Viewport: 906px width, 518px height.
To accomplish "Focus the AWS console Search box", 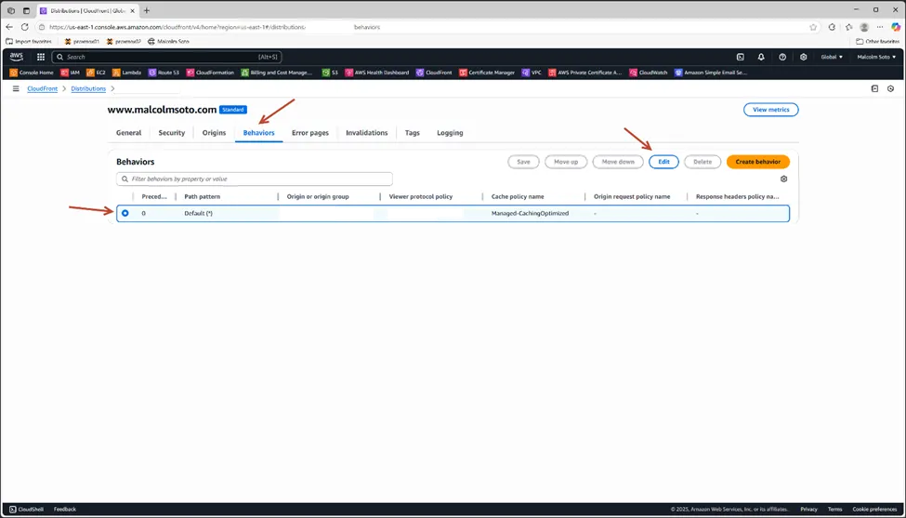I will pos(166,57).
